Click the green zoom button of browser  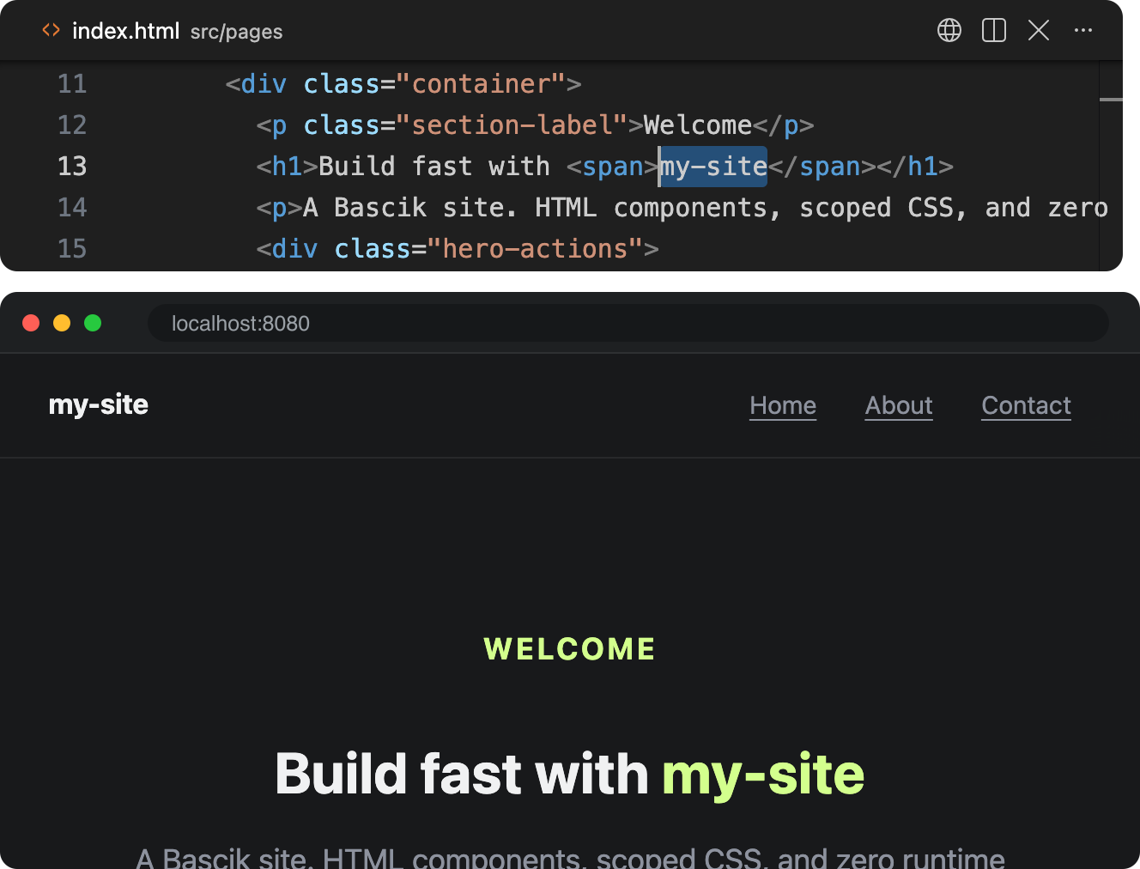[93, 323]
